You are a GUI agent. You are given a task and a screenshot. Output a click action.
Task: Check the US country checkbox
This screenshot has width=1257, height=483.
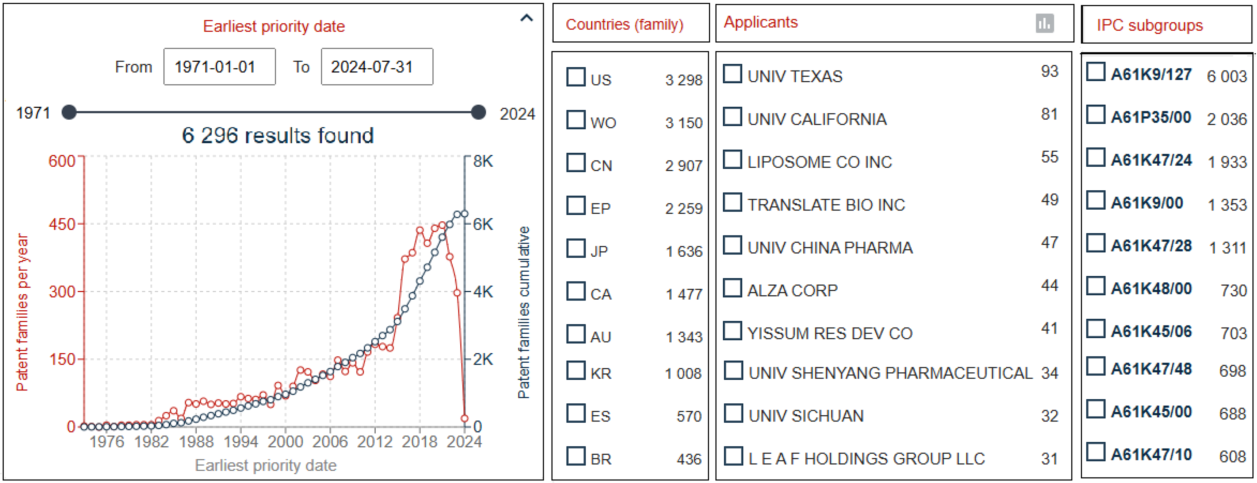click(x=575, y=77)
